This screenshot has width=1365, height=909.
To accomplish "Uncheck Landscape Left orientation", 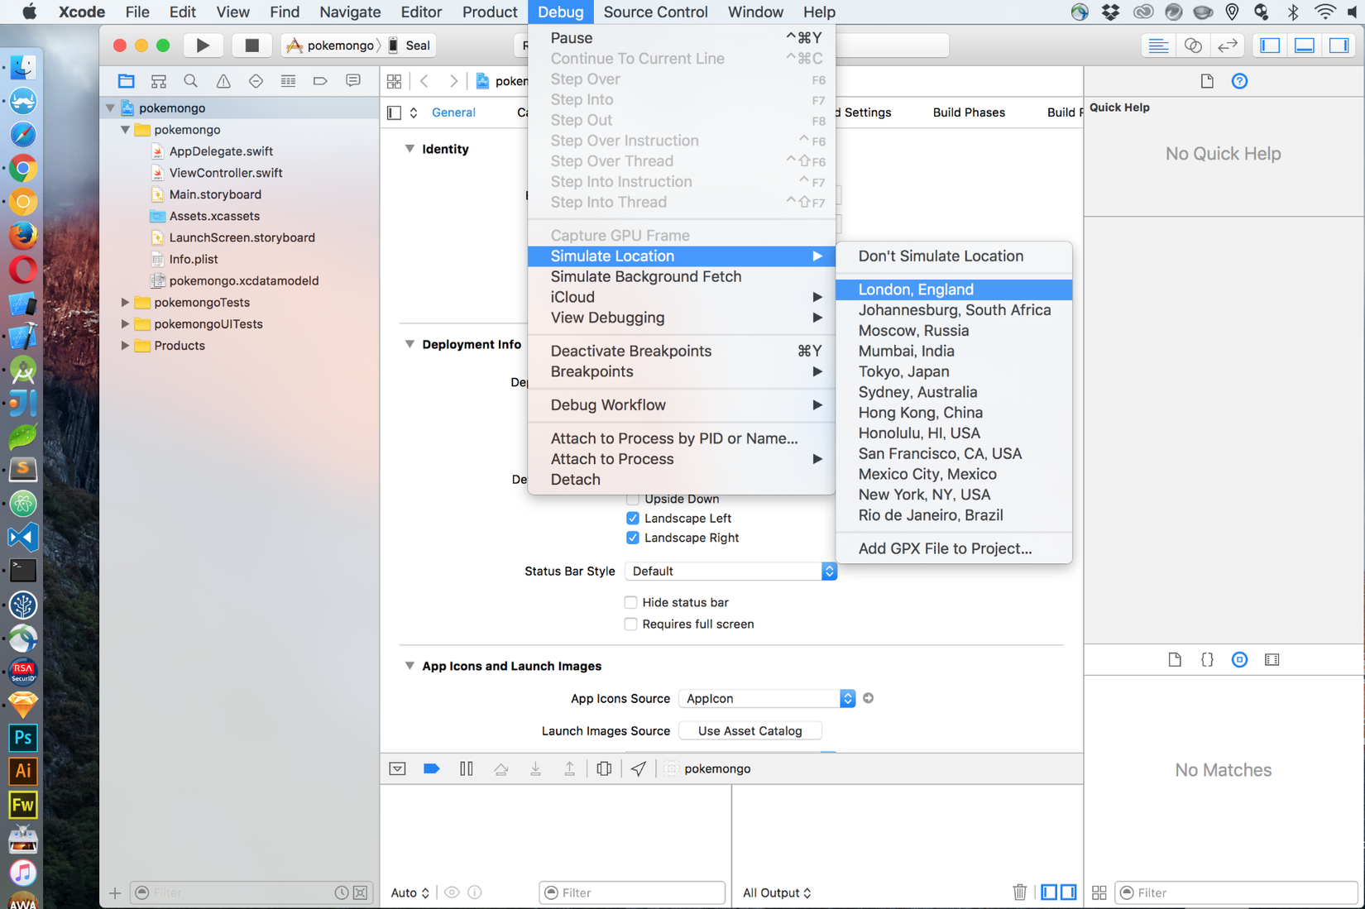I will click(x=633, y=518).
